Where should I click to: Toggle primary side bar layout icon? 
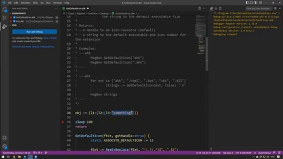247,3
